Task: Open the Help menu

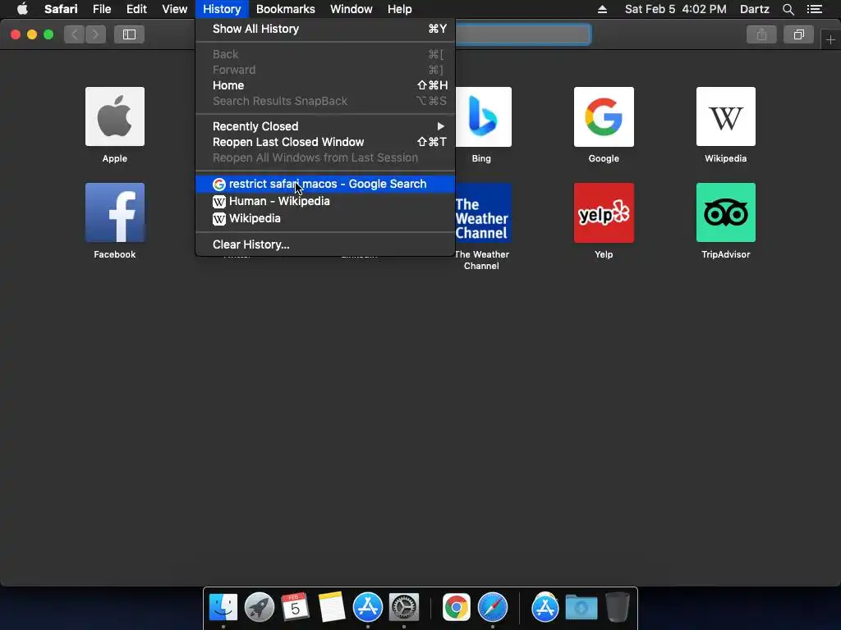Action: pos(400,9)
